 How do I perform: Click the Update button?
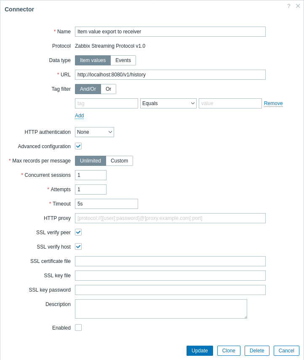click(200, 351)
